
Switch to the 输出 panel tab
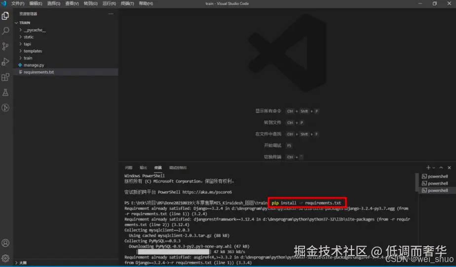pyautogui.click(x=144, y=168)
